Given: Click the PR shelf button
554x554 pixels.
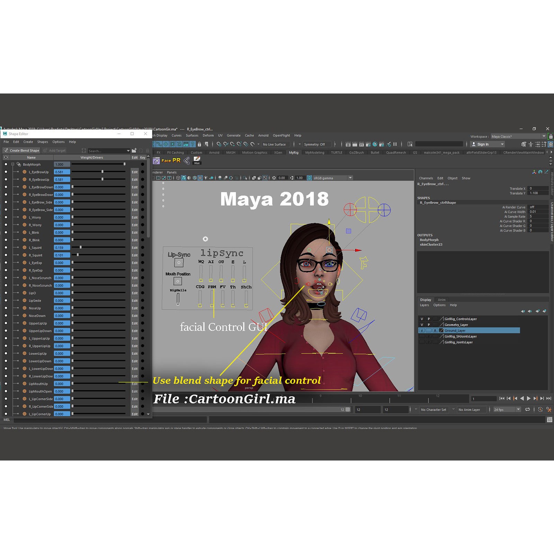Looking at the screenshot, I should click(177, 160).
